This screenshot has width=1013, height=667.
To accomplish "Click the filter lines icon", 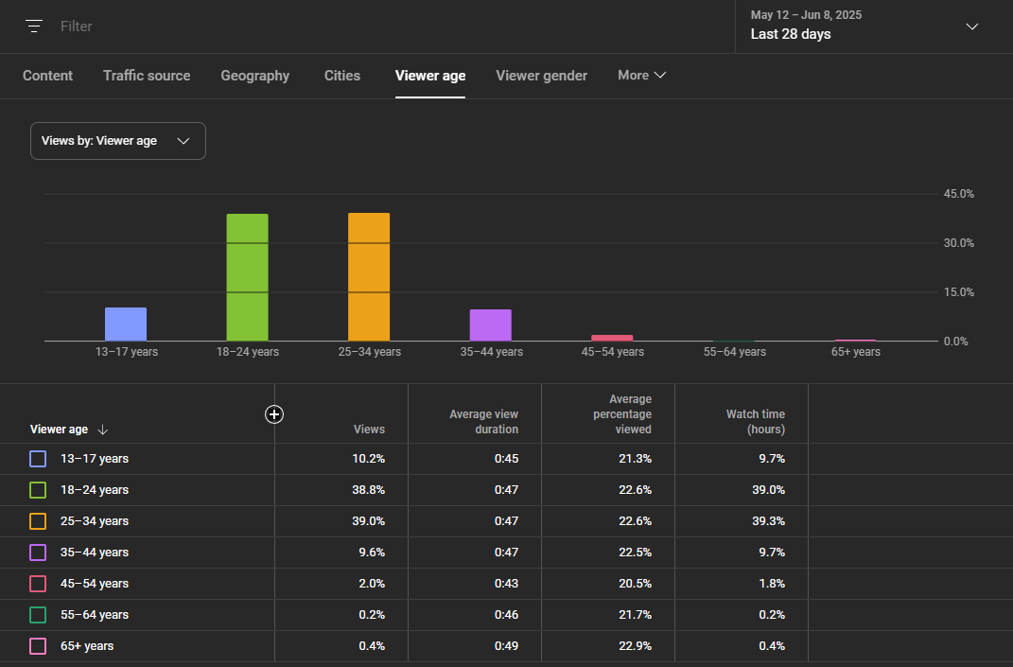I will pyautogui.click(x=34, y=26).
